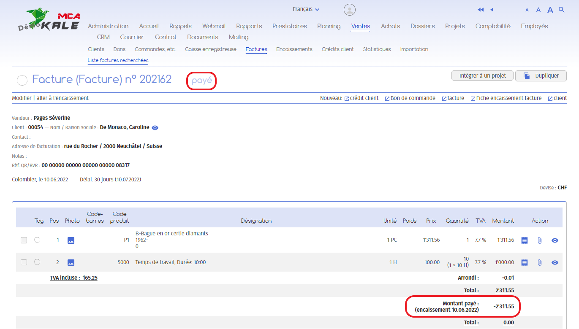The width and height of the screenshot is (579, 329).
Task: Create new Fiche encaissement facture
Action: point(506,98)
